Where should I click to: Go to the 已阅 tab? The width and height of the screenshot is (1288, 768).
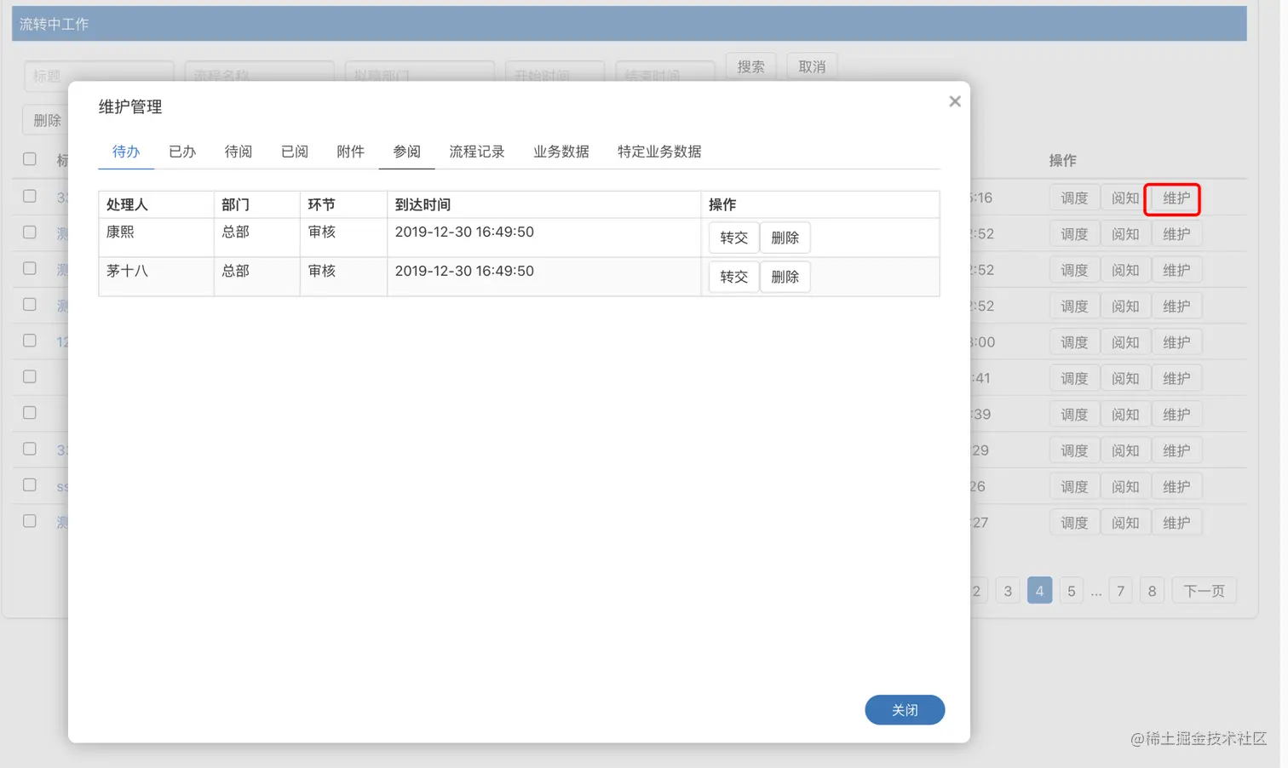pyautogui.click(x=295, y=152)
